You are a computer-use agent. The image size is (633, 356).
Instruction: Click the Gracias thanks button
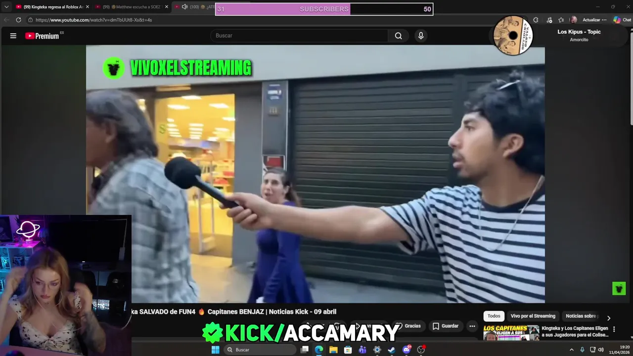pyautogui.click(x=408, y=326)
